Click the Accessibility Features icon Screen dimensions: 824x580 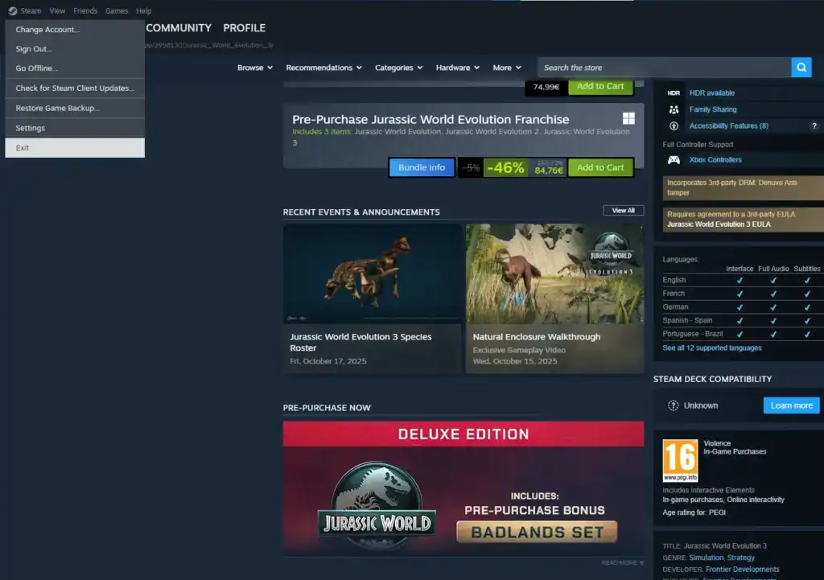pyautogui.click(x=674, y=126)
